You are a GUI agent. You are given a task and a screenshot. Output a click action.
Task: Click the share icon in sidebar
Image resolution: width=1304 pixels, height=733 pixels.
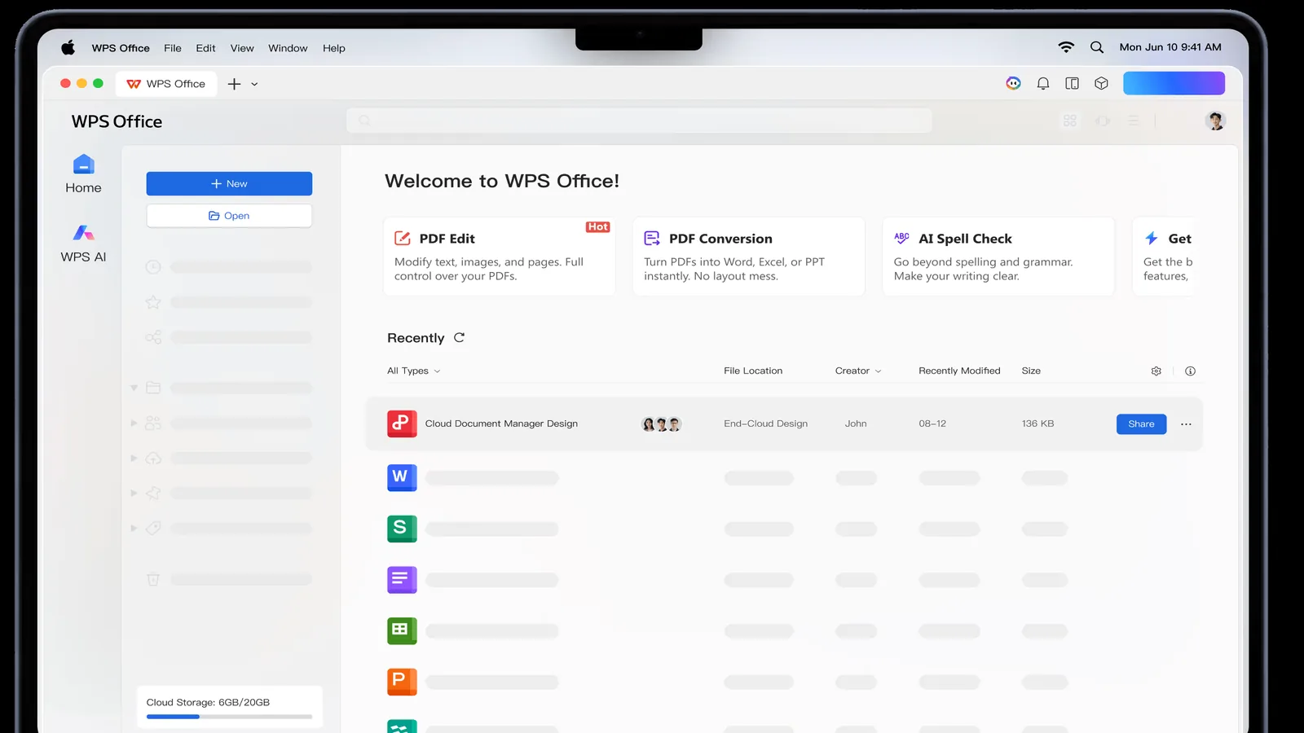click(x=153, y=337)
